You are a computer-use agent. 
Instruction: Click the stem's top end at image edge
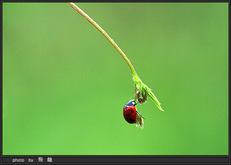(x=70, y=4)
